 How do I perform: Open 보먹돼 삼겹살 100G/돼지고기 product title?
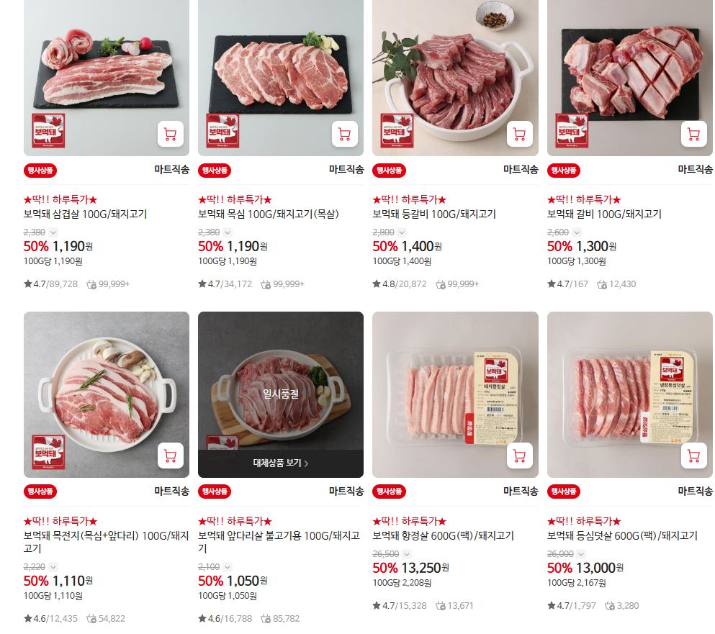click(85, 214)
